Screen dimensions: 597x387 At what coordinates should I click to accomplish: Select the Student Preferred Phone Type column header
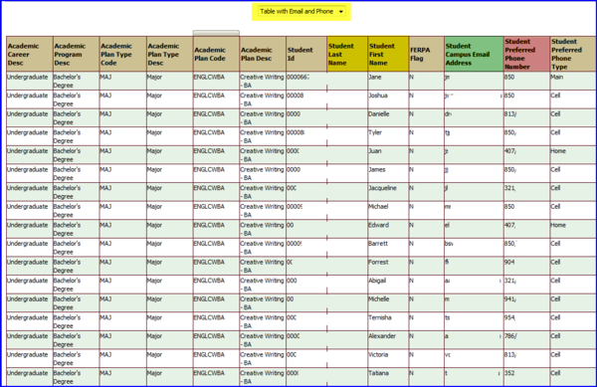click(573, 54)
